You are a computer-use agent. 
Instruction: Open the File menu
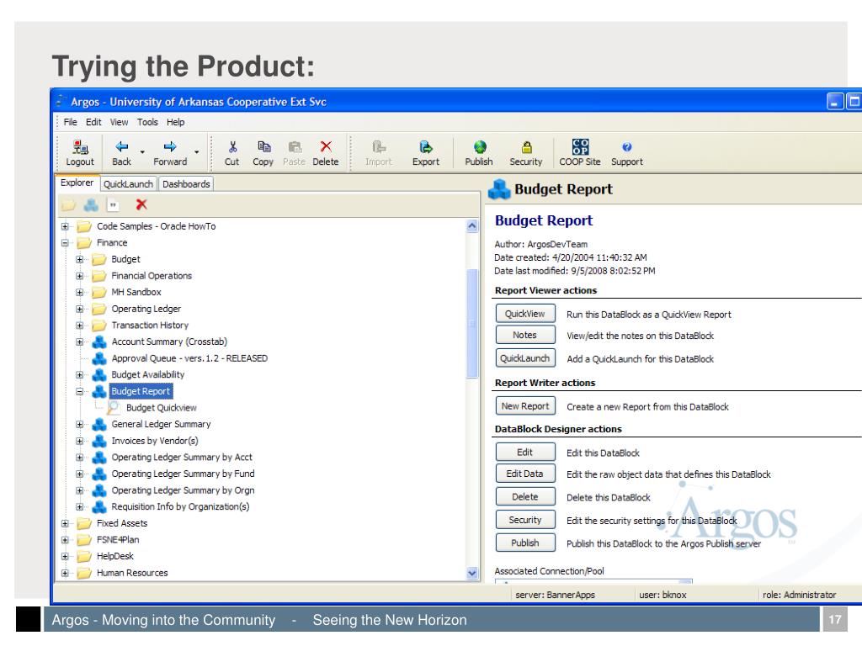click(71, 122)
